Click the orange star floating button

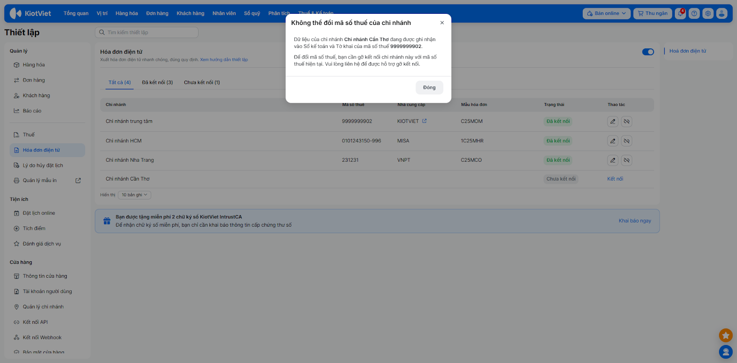pyautogui.click(x=725, y=335)
